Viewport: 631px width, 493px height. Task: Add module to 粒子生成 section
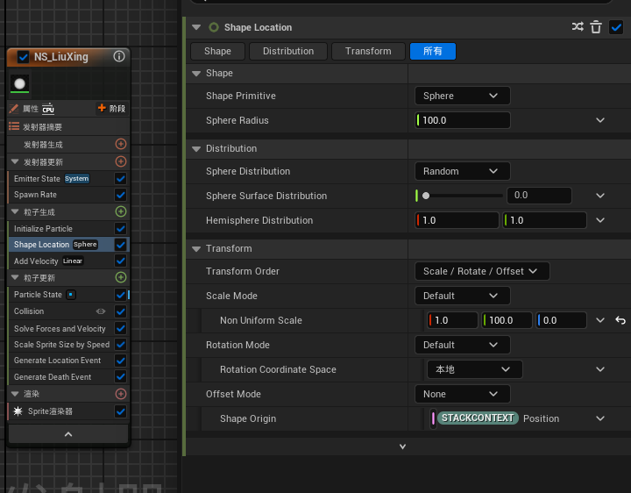pyautogui.click(x=121, y=211)
